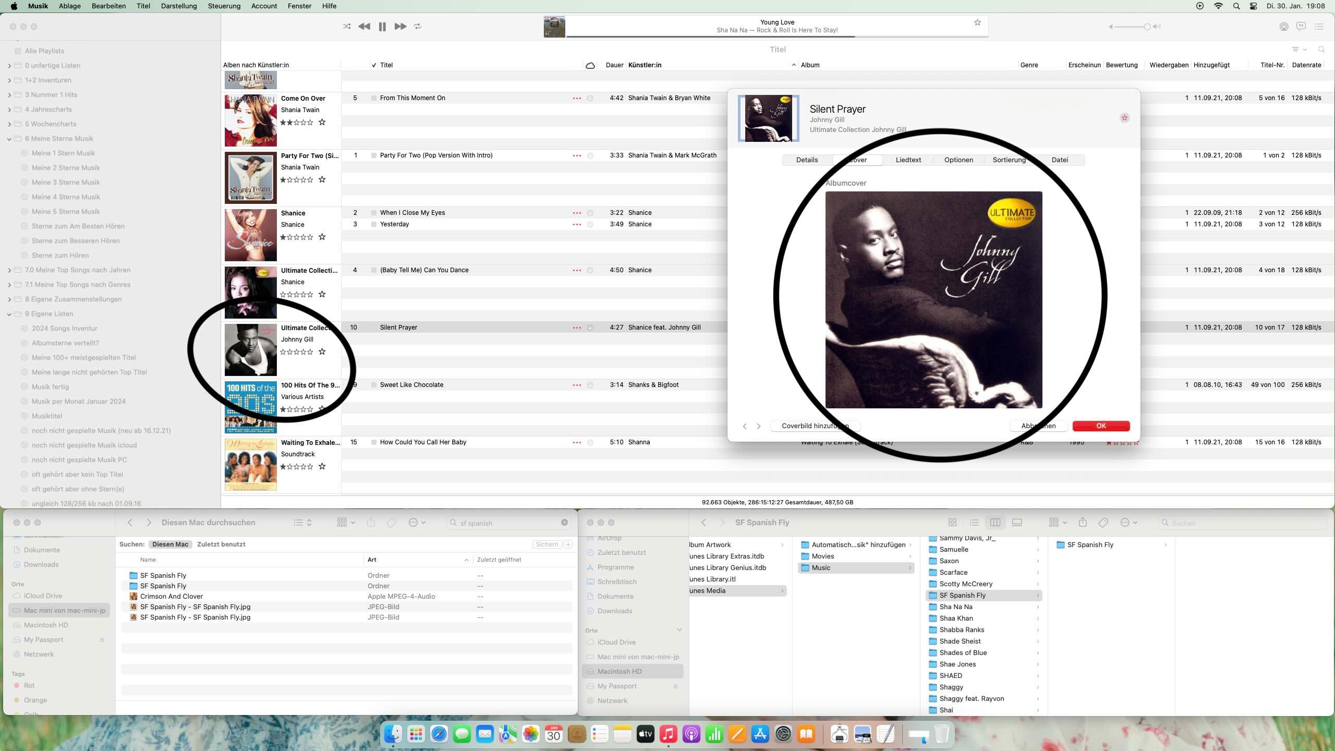This screenshot has width=1335, height=751.
Task: Favorite the Young Love song star
Action: click(x=977, y=22)
